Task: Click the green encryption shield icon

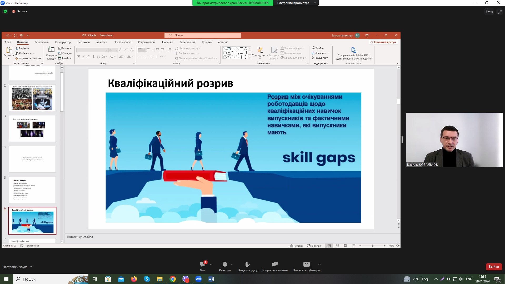Action: pos(5,11)
